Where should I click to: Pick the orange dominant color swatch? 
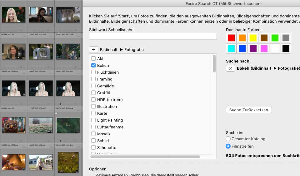242,38
